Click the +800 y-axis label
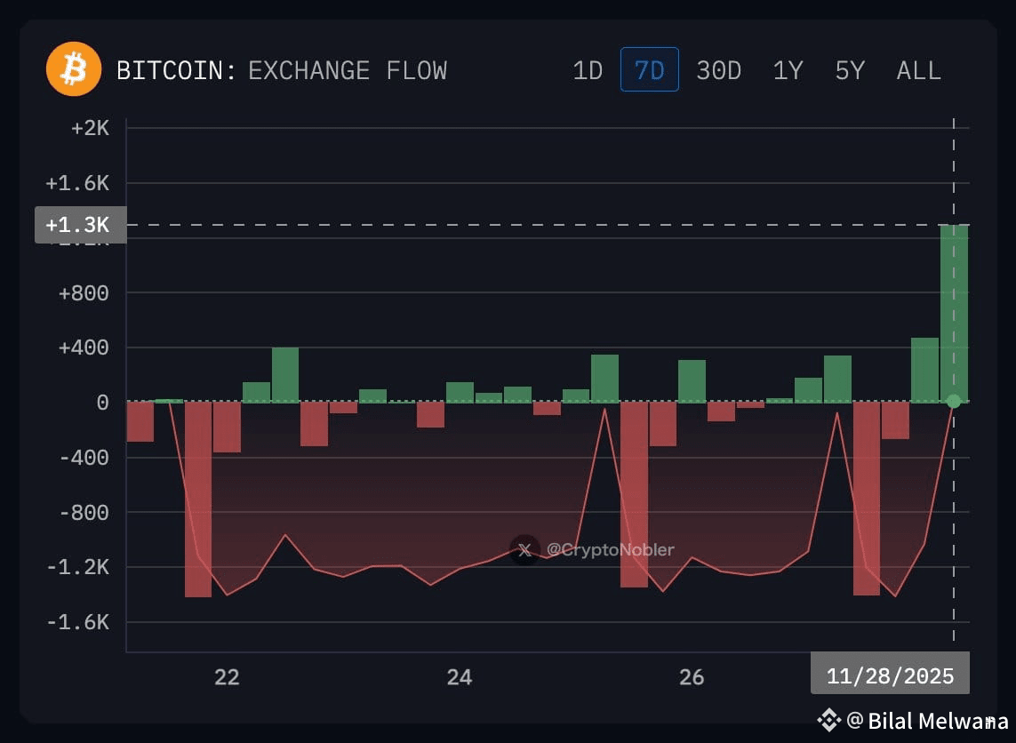The width and height of the screenshot is (1016, 743). [84, 292]
